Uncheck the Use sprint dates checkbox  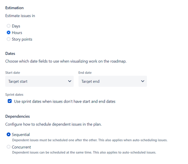click(10, 101)
